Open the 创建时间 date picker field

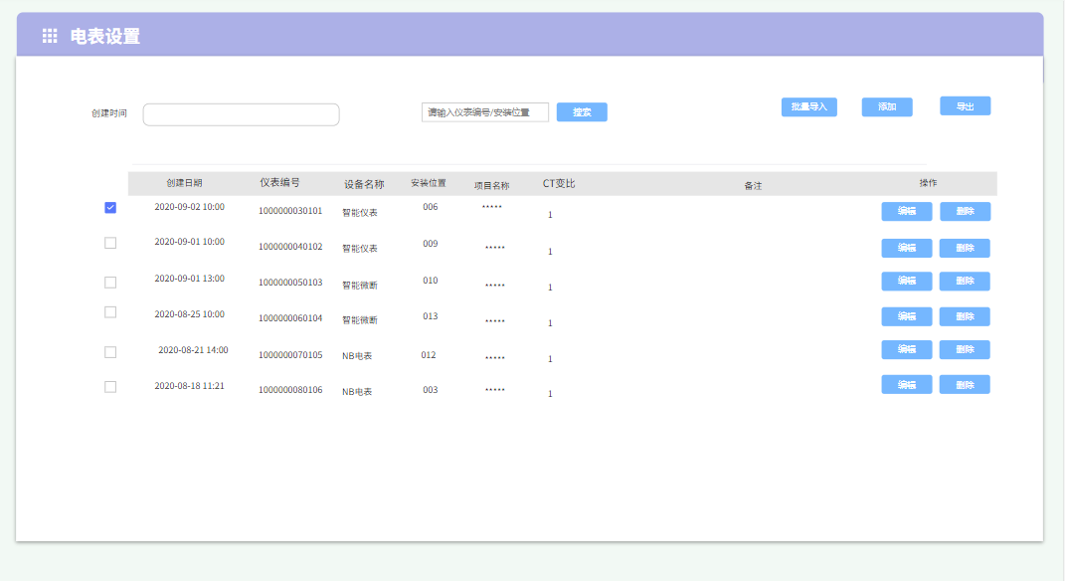[241, 114]
